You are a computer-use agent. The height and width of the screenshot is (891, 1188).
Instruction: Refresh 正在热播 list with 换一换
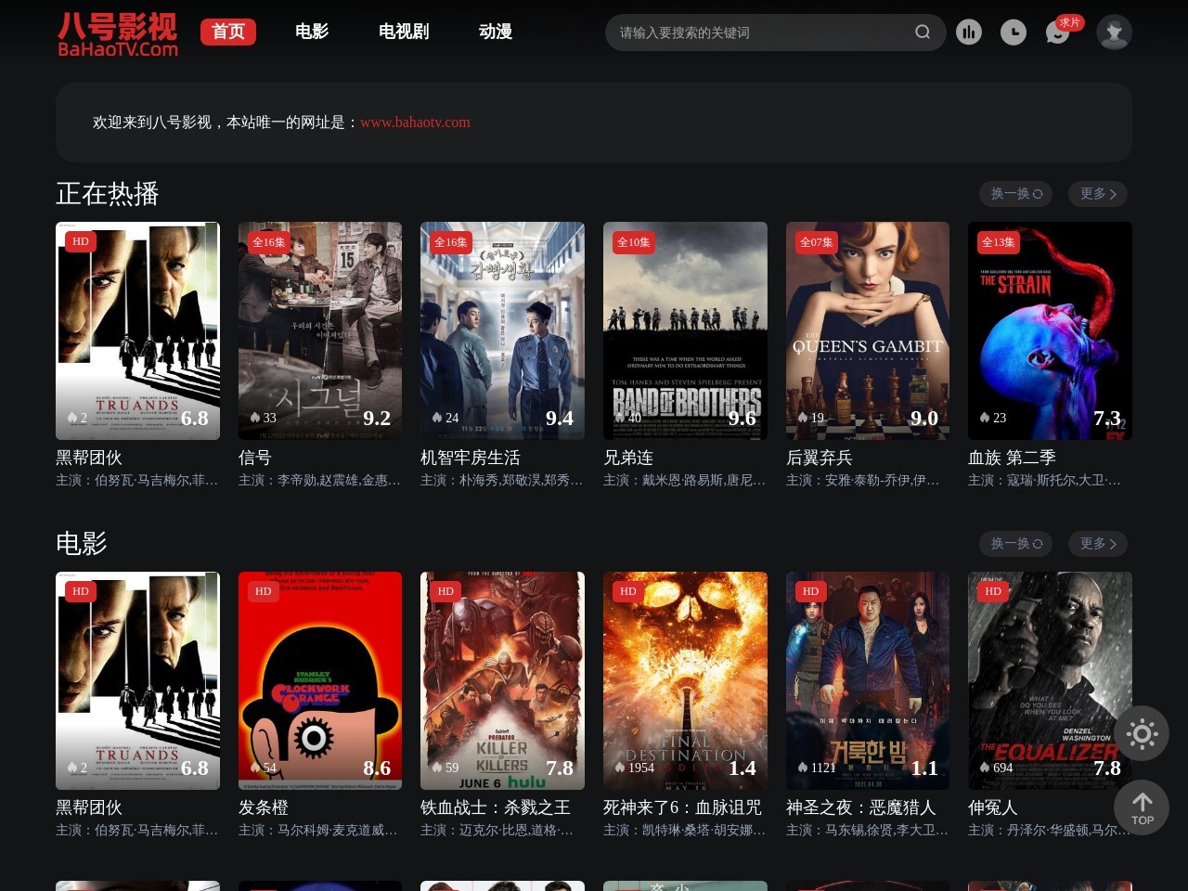pos(1015,194)
